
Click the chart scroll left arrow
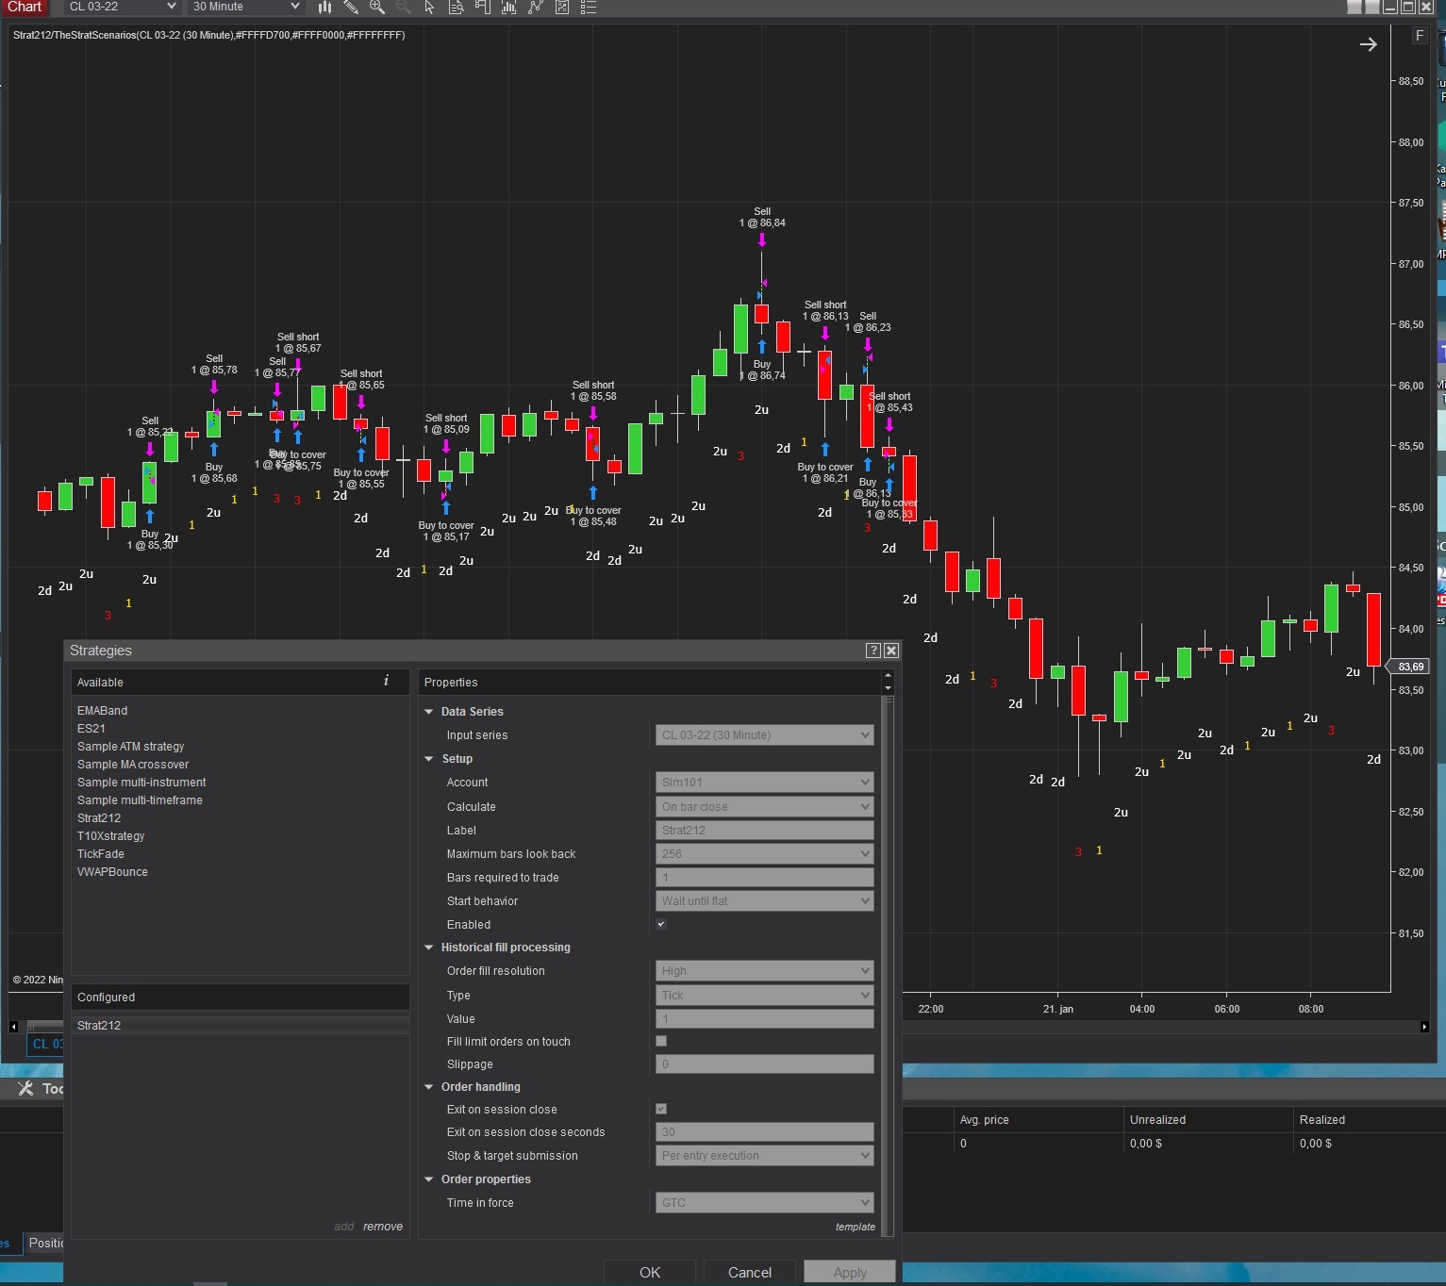(13, 1027)
